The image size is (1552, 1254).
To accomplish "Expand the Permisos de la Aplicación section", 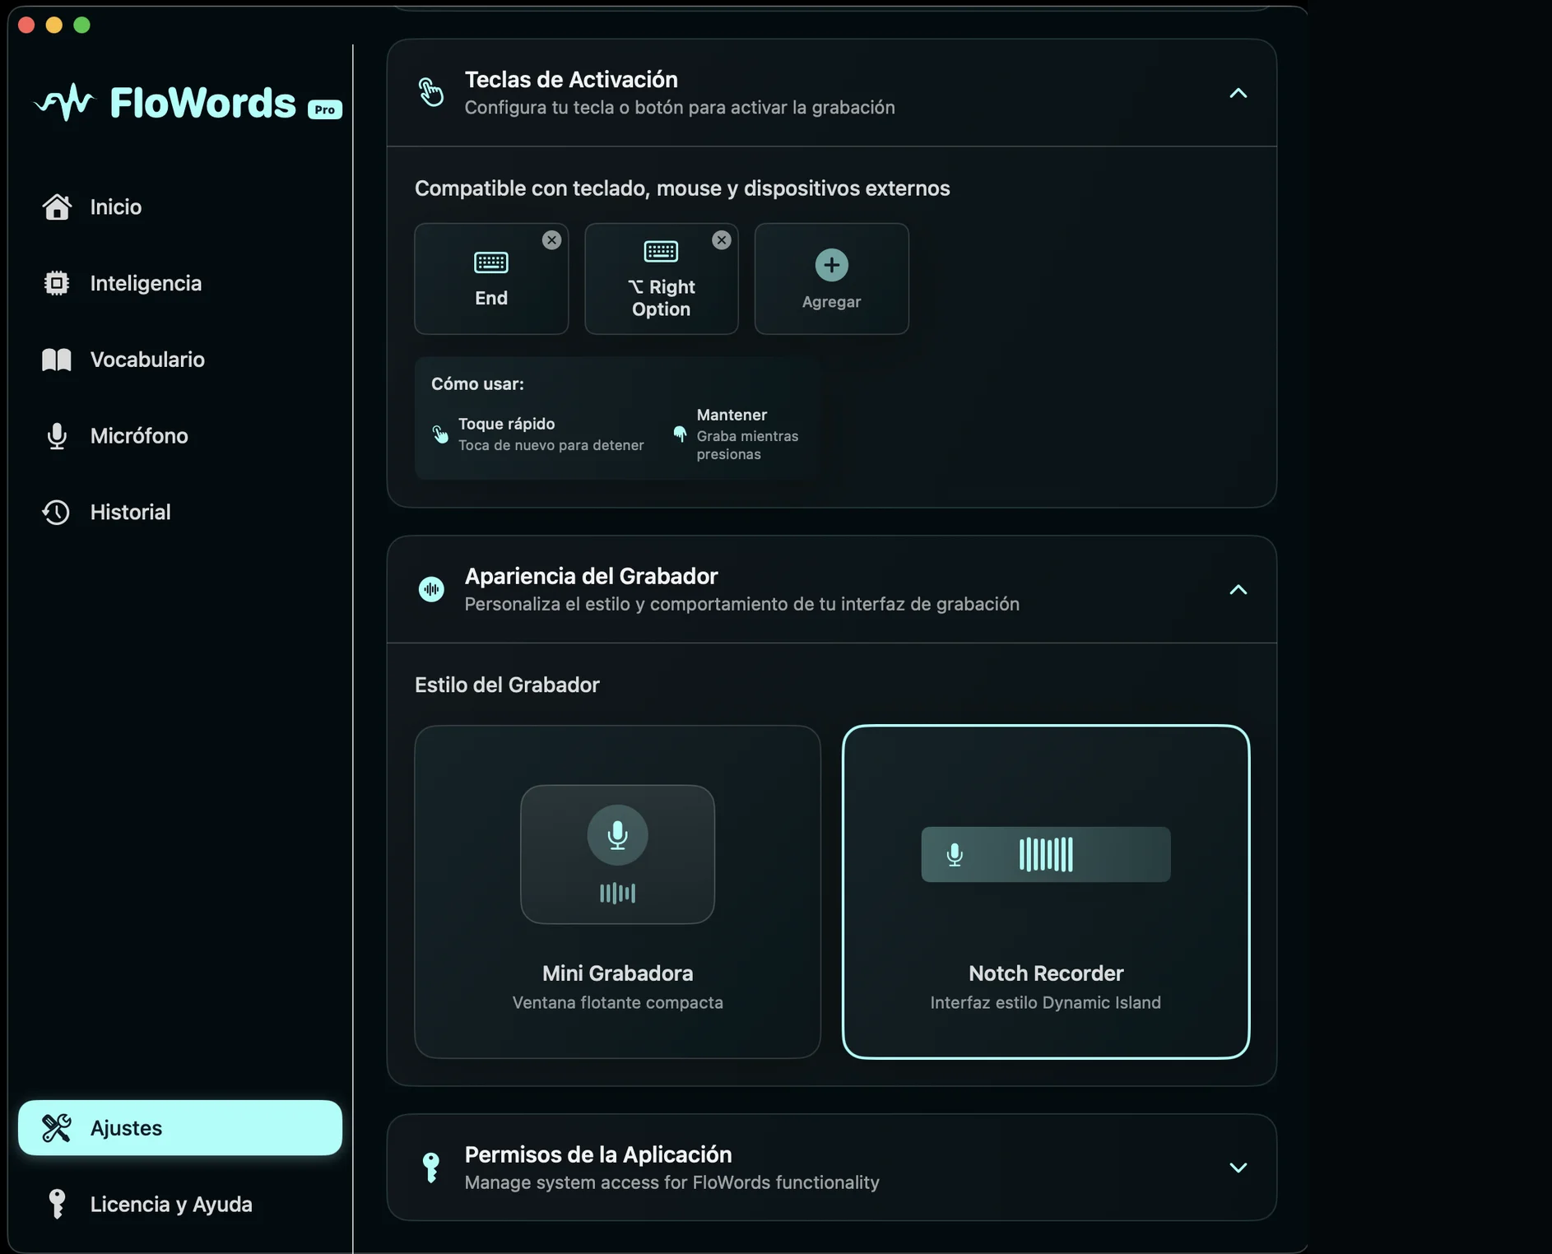I will pyautogui.click(x=1238, y=1168).
